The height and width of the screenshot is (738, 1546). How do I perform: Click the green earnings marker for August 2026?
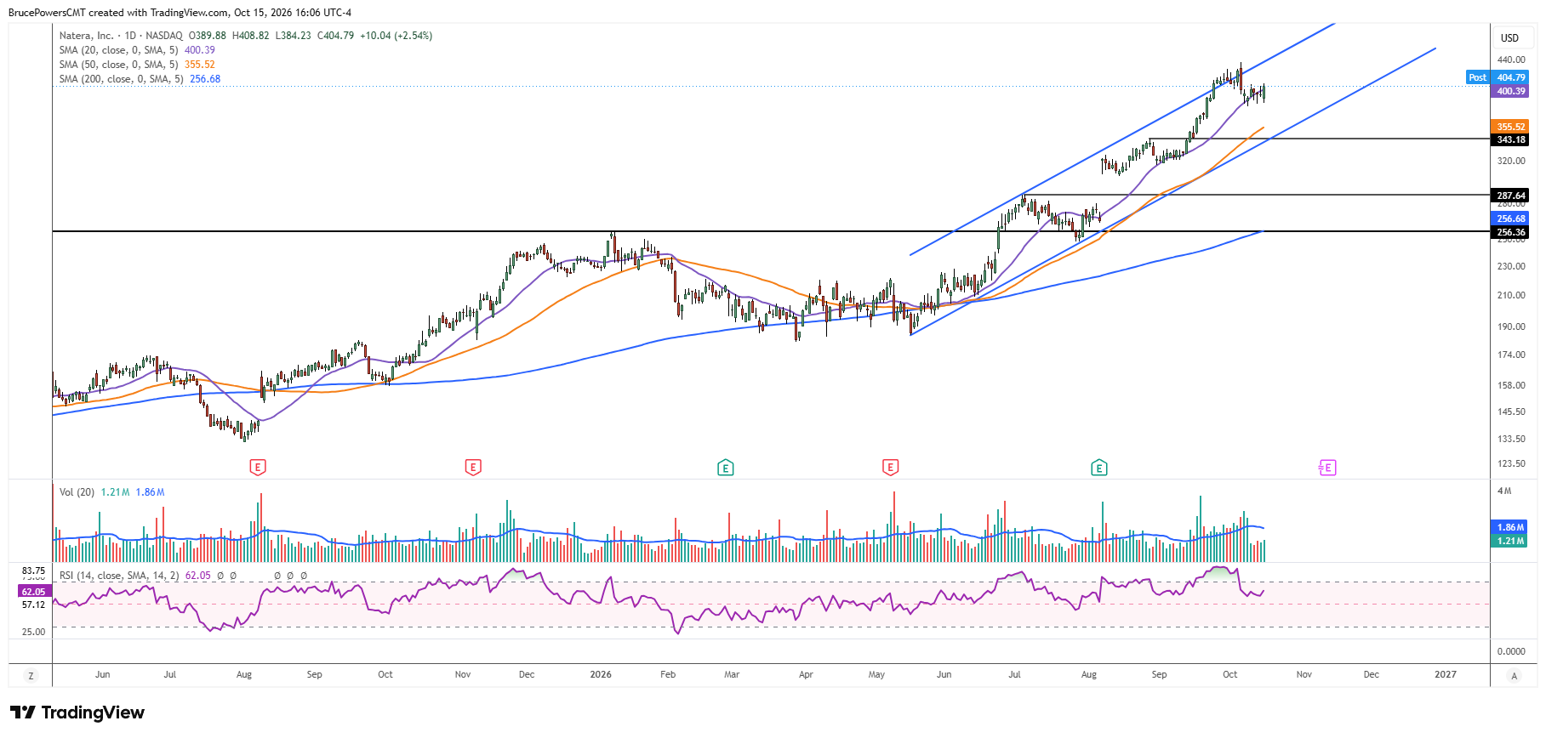click(1099, 468)
